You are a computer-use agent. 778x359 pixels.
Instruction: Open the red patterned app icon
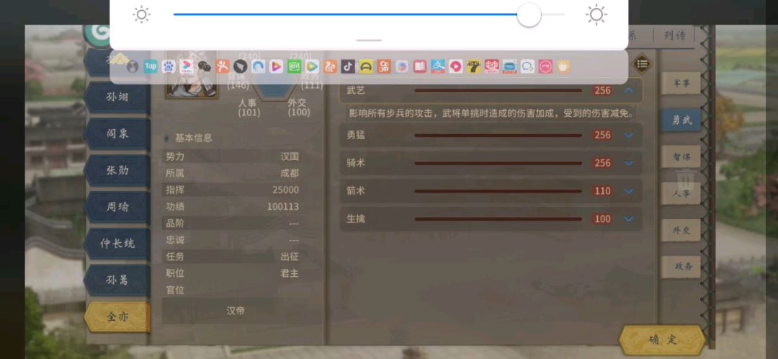492,66
